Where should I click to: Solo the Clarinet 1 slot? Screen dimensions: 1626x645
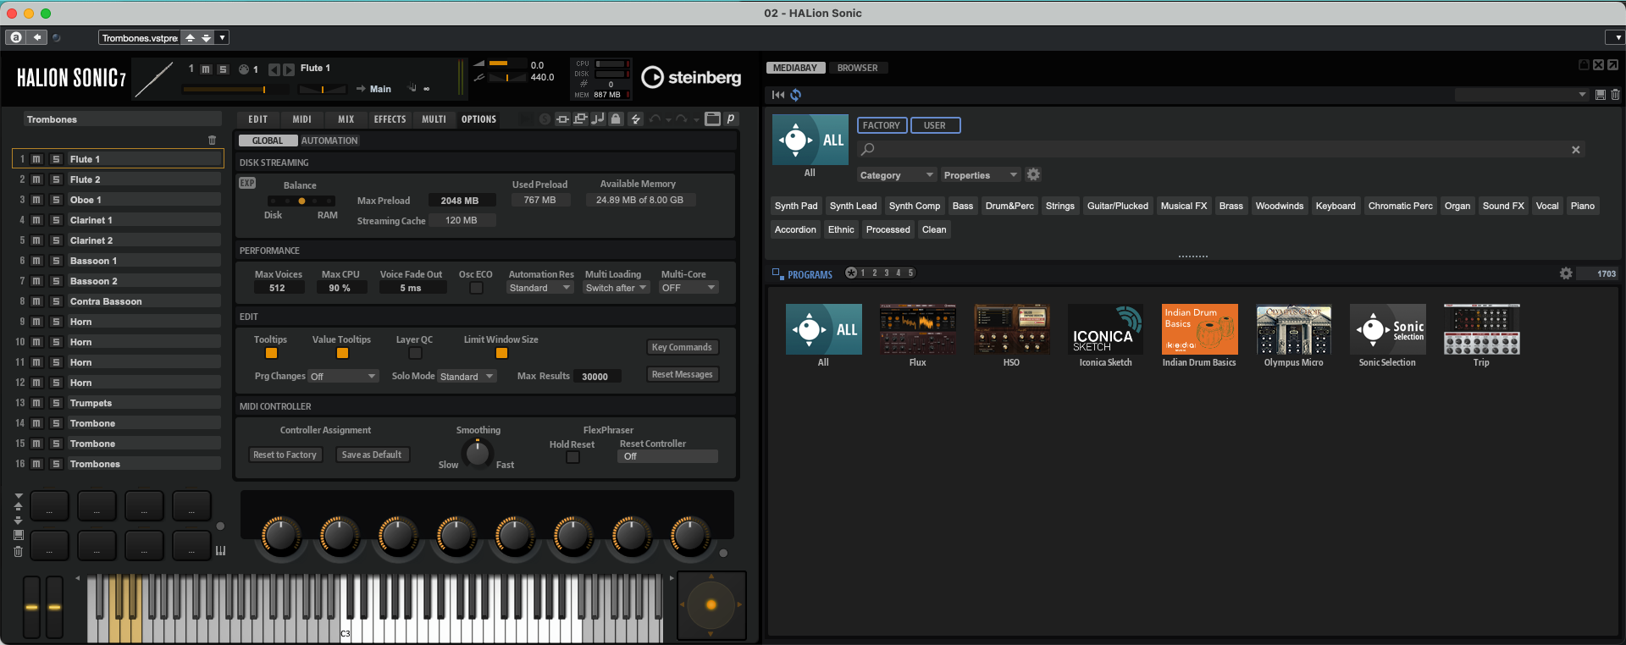pyautogui.click(x=56, y=220)
